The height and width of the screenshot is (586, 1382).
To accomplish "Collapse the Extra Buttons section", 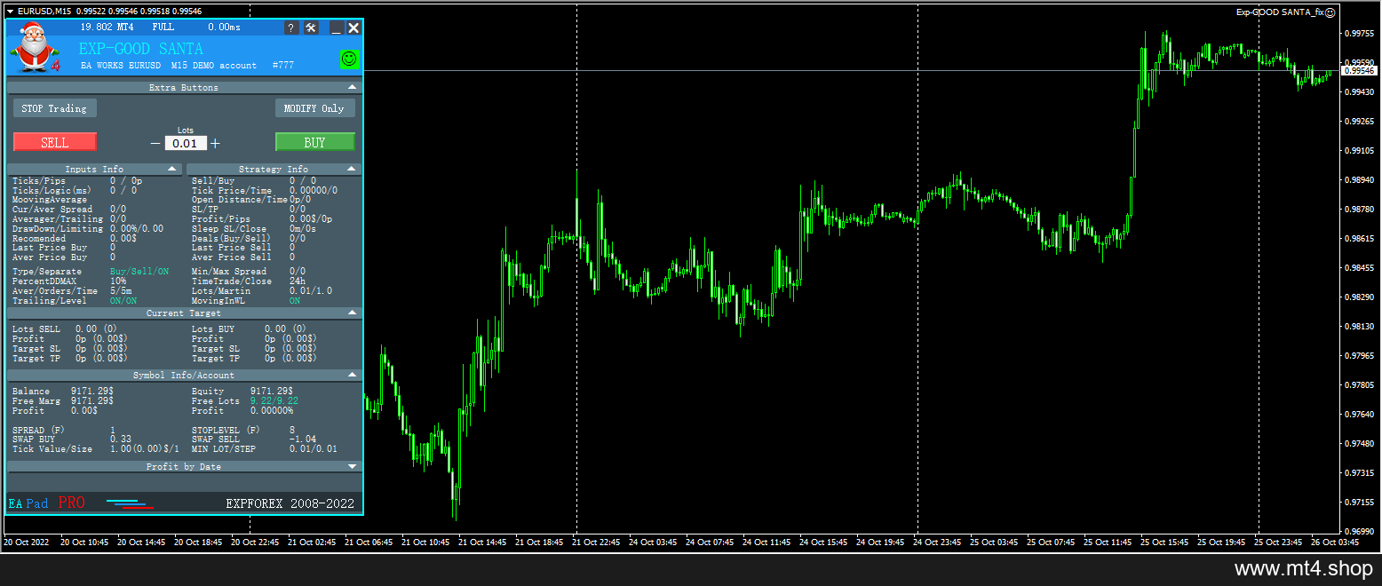I will pos(353,87).
